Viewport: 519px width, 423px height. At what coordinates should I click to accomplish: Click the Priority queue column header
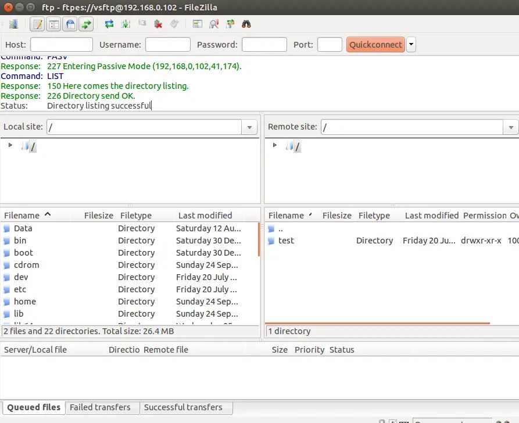click(x=309, y=350)
